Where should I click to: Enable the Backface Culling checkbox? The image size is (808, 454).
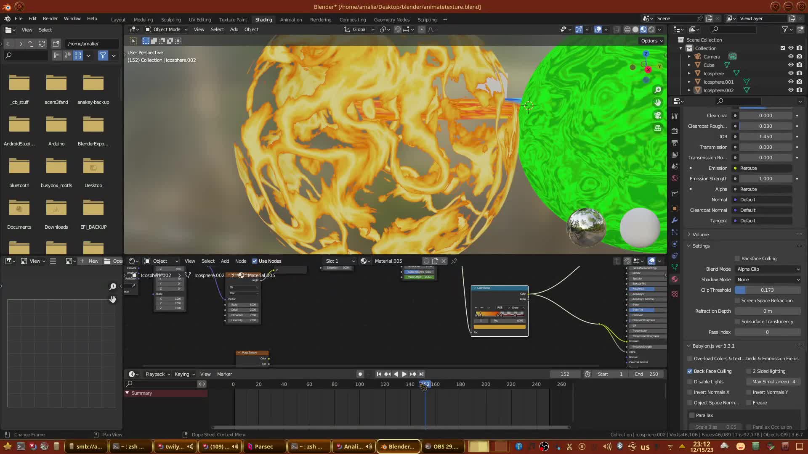737,259
